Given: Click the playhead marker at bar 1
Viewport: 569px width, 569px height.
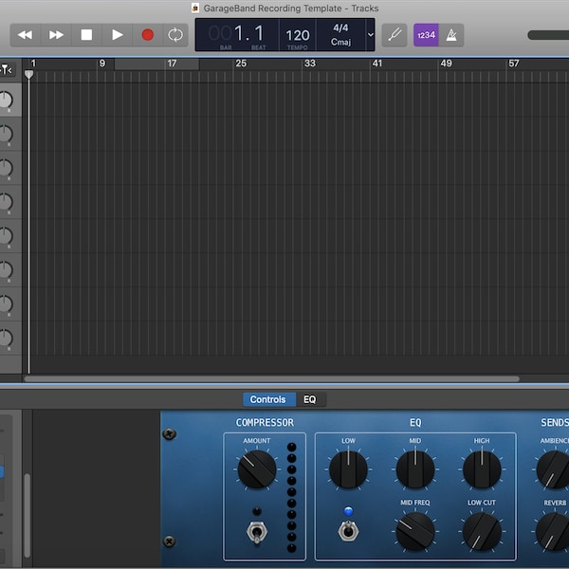Looking at the screenshot, I should click(x=28, y=74).
